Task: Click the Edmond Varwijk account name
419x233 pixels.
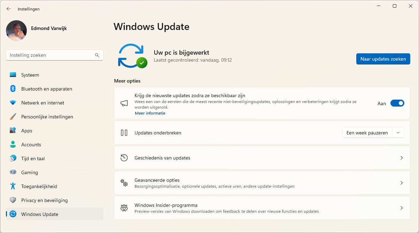Action: pyautogui.click(x=49, y=28)
